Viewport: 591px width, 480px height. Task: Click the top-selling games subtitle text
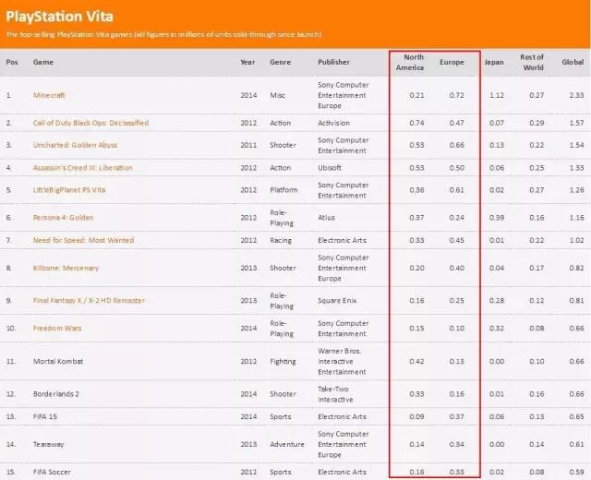pos(163,34)
